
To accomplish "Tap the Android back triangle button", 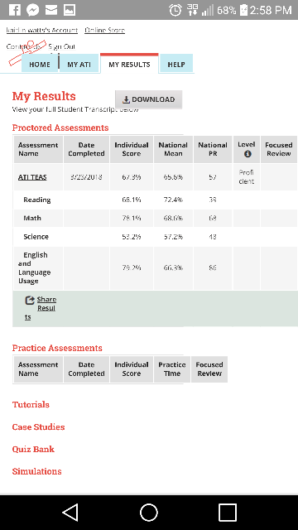I will (x=70, y=513).
